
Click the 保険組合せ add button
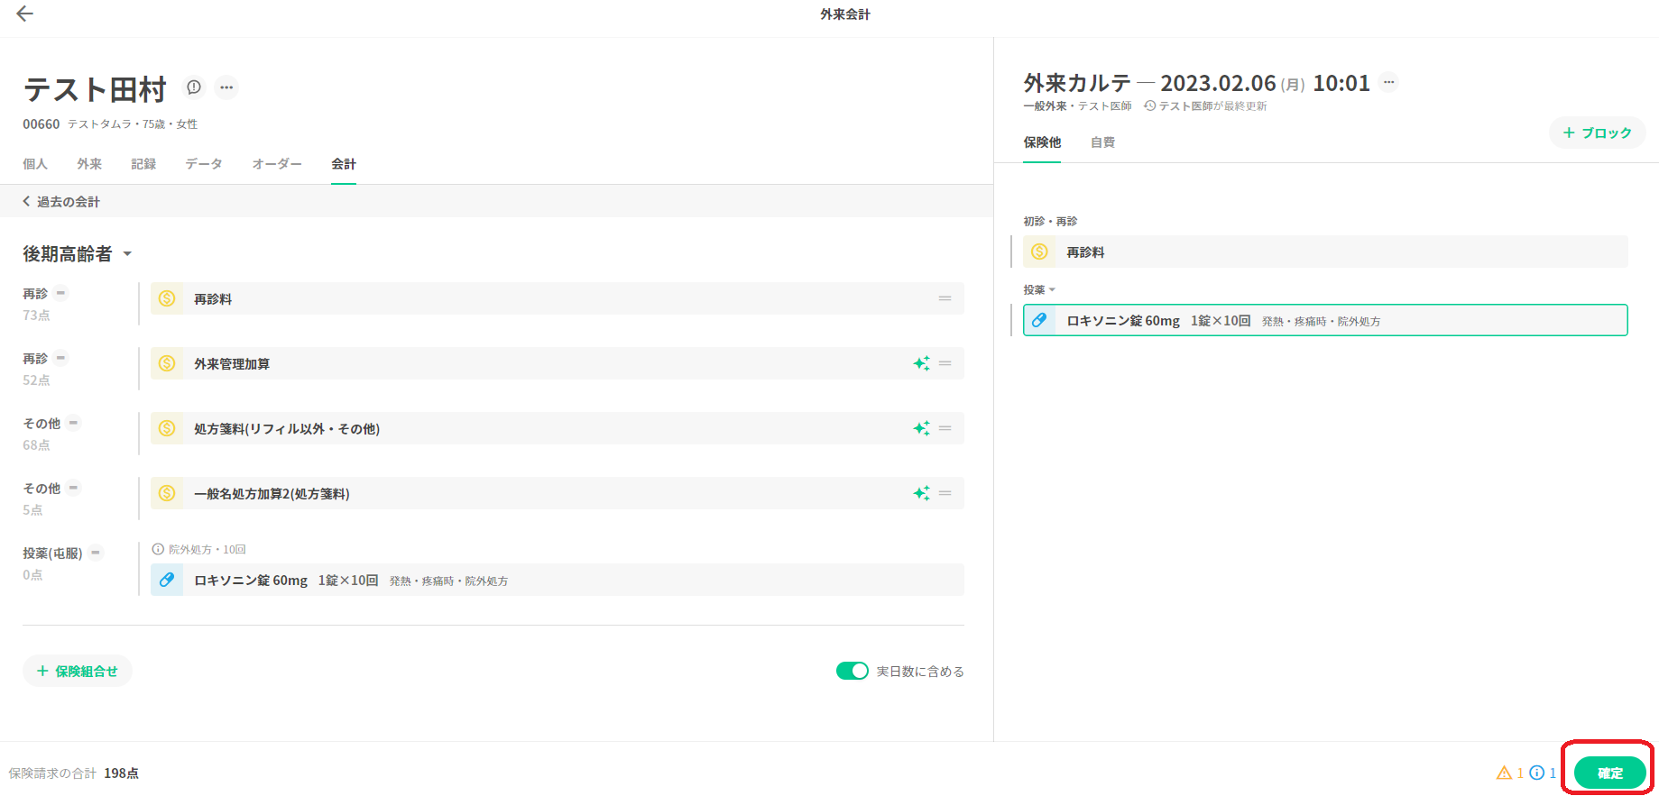pyautogui.click(x=78, y=671)
